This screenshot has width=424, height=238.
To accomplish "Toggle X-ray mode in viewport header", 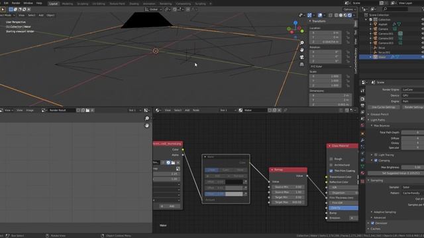I will [x=331, y=15].
